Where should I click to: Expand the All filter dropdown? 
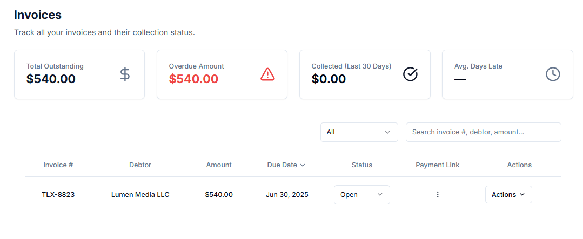(359, 132)
